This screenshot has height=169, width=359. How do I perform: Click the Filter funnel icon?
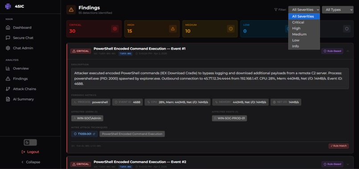(276, 10)
